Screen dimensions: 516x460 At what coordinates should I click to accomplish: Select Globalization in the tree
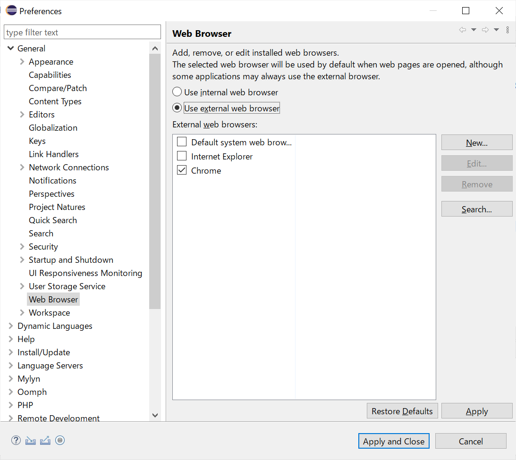(x=53, y=127)
